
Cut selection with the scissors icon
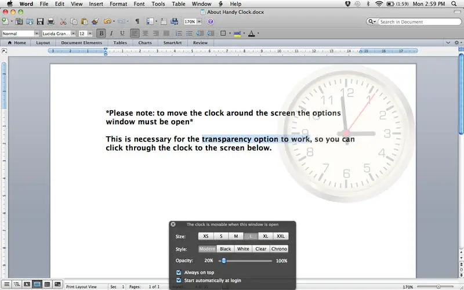(x=63, y=21)
